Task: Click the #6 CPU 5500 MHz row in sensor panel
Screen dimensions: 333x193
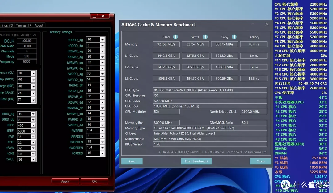Action: 301,32
